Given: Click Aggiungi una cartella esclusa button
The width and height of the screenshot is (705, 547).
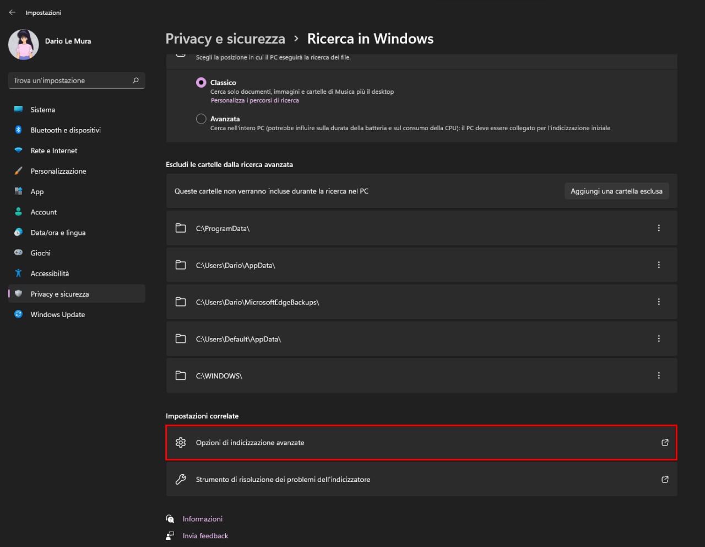Looking at the screenshot, I should pyautogui.click(x=616, y=191).
